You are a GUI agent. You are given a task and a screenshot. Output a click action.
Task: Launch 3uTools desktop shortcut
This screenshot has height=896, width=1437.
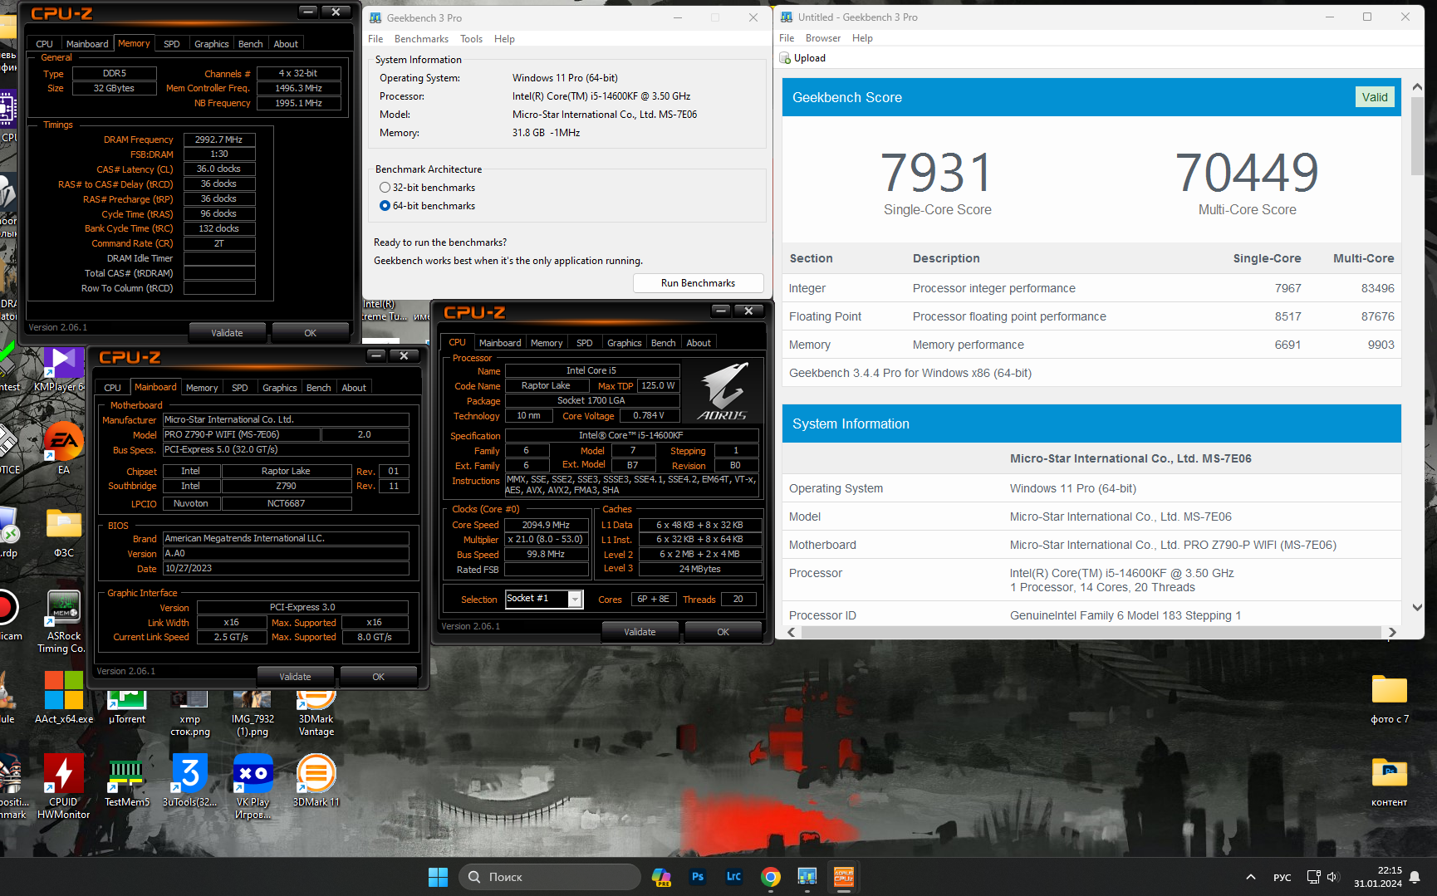click(189, 781)
